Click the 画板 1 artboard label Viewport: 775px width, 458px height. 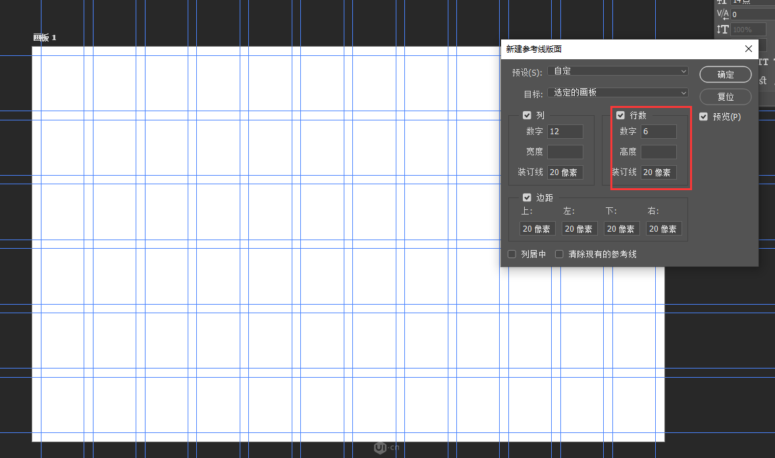45,38
